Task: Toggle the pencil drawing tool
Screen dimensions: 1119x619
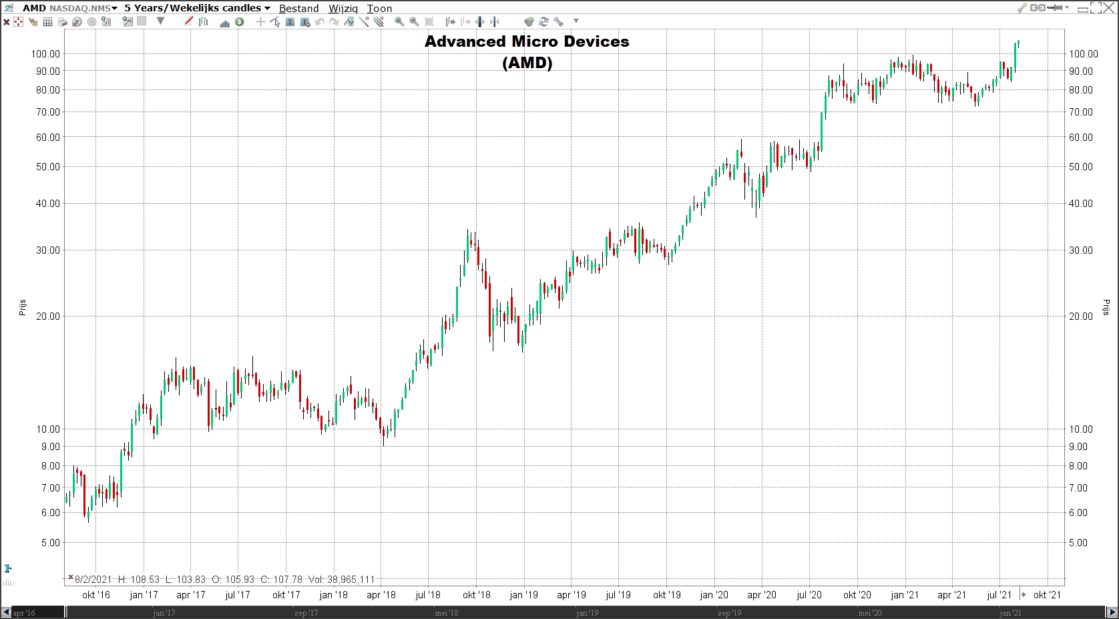Action: pyautogui.click(x=188, y=21)
